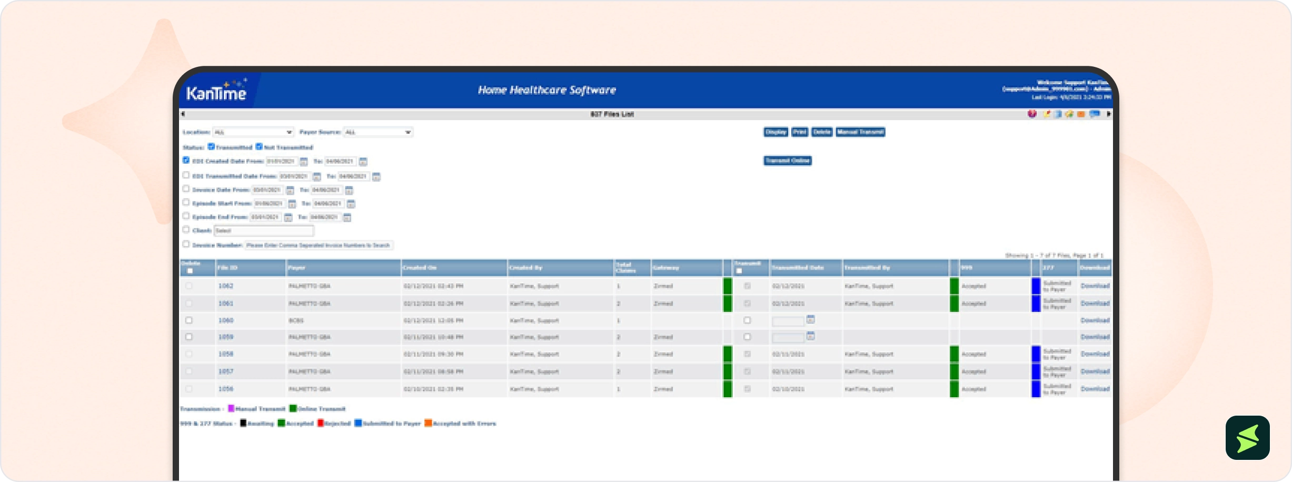The width and height of the screenshot is (1292, 482).
Task: Open calendar for EDI Transmitted Date To
Action: tap(376, 176)
